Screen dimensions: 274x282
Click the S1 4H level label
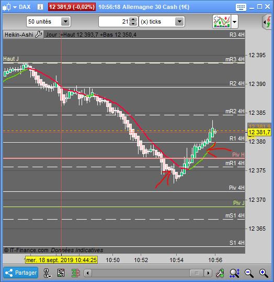coord(237,243)
